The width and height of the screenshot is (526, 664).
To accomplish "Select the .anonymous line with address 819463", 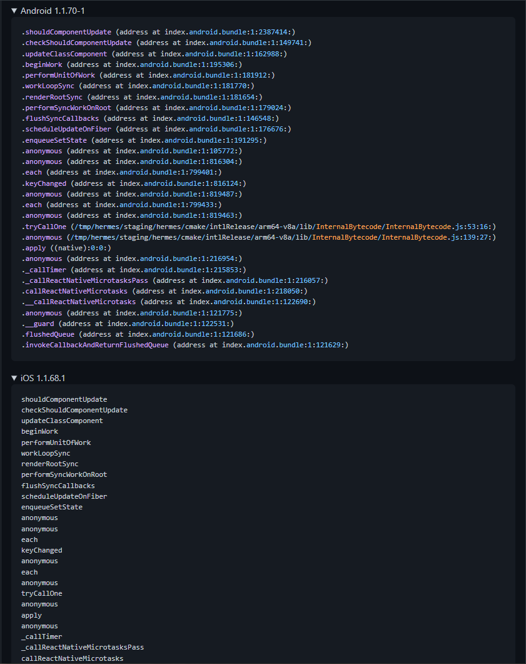I will tap(132, 215).
